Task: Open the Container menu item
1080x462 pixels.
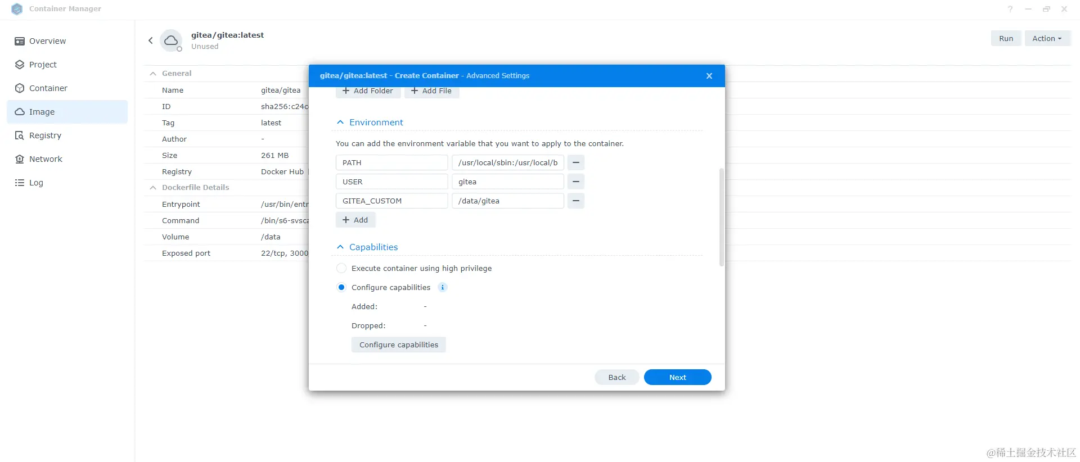Action: click(67, 88)
